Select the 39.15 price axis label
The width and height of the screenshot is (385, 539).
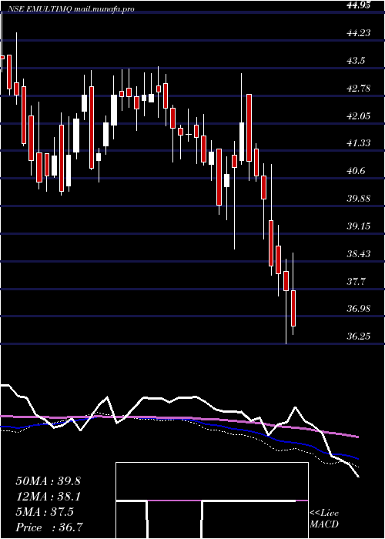359,226
